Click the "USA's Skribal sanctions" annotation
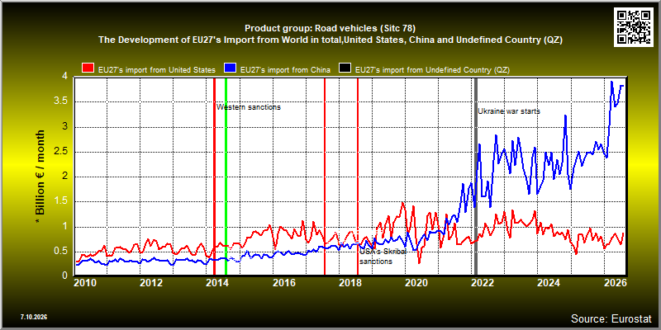The width and height of the screenshot is (661, 330). (x=383, y=257)
